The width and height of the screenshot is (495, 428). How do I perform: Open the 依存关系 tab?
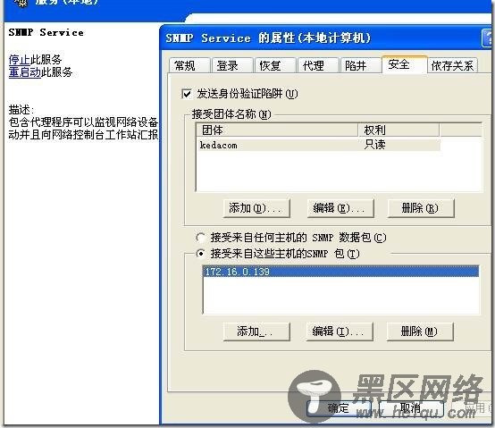453,65
